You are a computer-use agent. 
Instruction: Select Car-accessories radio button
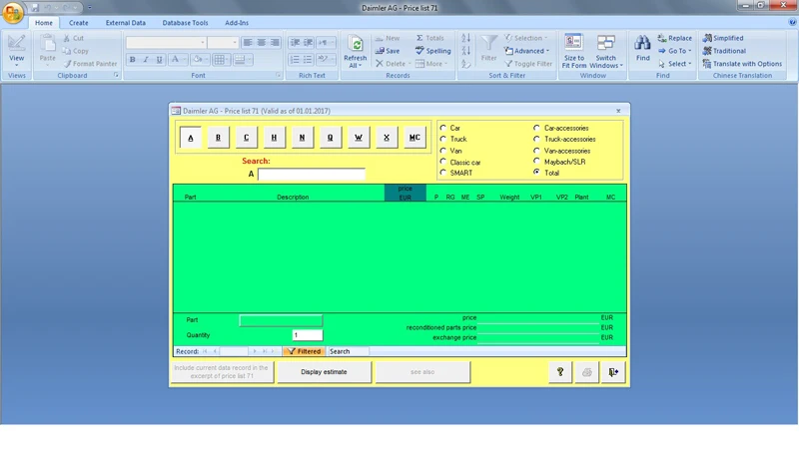[x=536, y=128]
